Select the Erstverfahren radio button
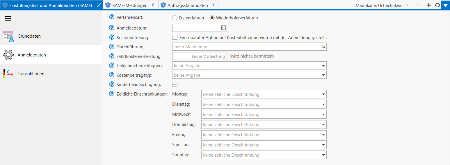Viewport: 450px width, 165px height. point(175,18)
